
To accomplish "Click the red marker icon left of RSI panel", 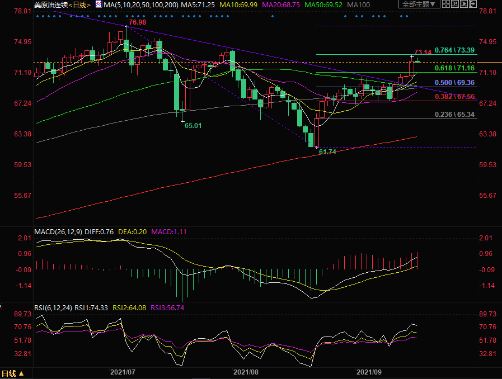I will pyautogui.click(x=2, y=307).
